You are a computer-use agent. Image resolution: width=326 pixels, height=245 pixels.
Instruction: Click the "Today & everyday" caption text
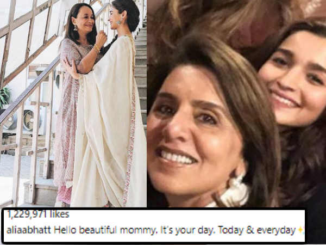tap(256, 230)
